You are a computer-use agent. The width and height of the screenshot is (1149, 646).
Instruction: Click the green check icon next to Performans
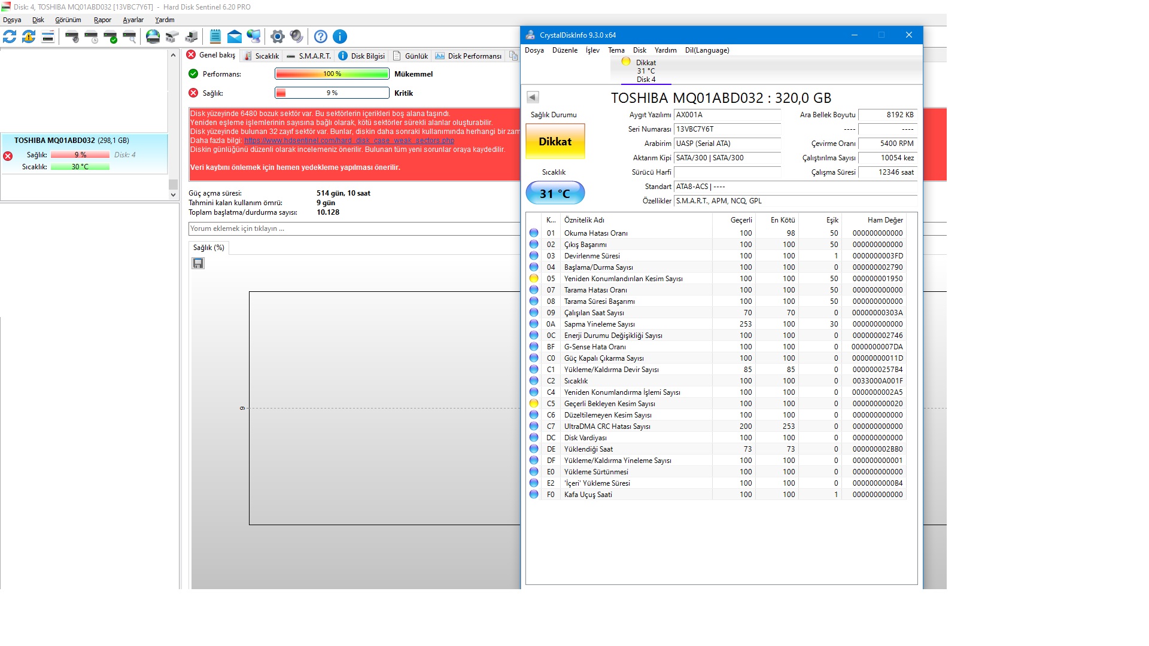coord(193,74)
